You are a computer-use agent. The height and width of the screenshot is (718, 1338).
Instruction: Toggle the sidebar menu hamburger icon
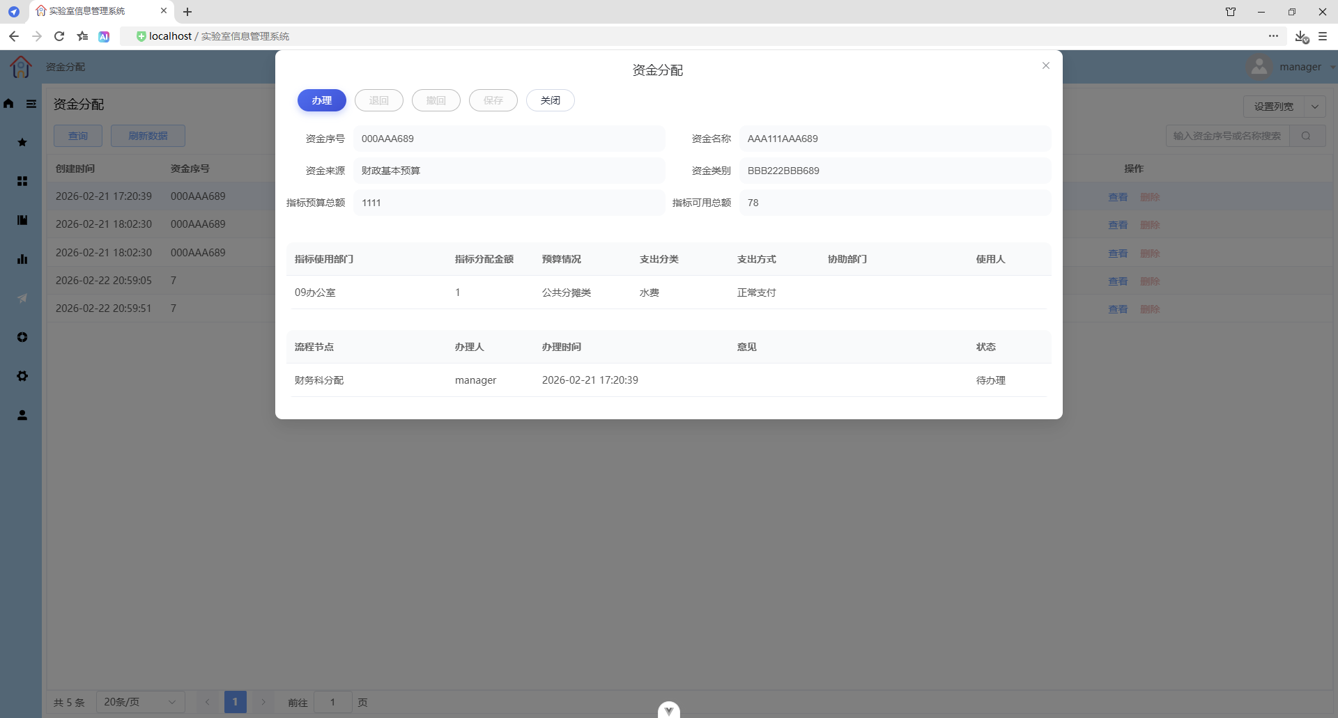31,104
